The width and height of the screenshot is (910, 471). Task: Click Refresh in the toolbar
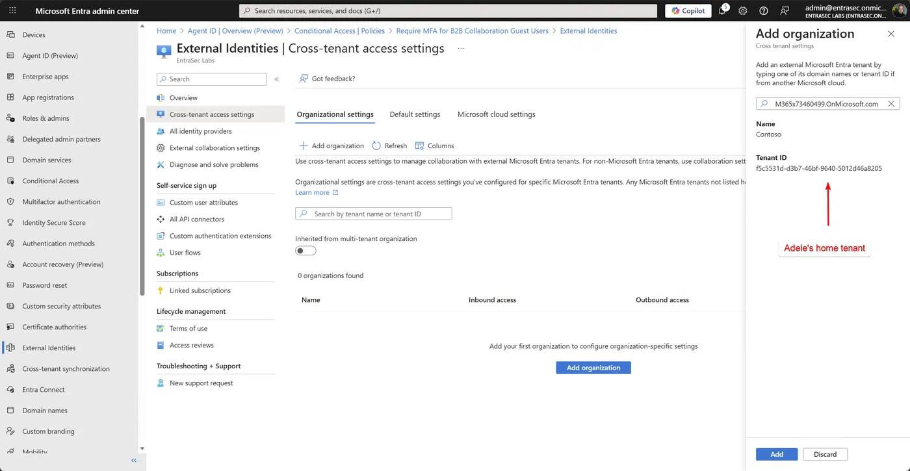click(x=389, y=146)
